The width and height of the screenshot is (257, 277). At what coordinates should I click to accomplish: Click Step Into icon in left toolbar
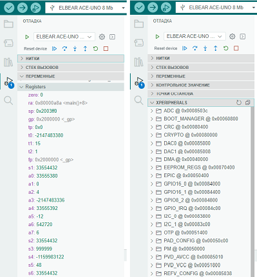[x=75, y=49]
